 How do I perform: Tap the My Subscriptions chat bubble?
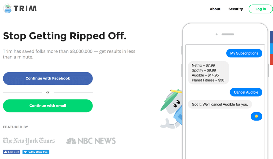244,53
